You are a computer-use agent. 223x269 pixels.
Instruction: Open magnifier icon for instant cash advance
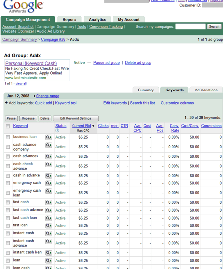49,241
